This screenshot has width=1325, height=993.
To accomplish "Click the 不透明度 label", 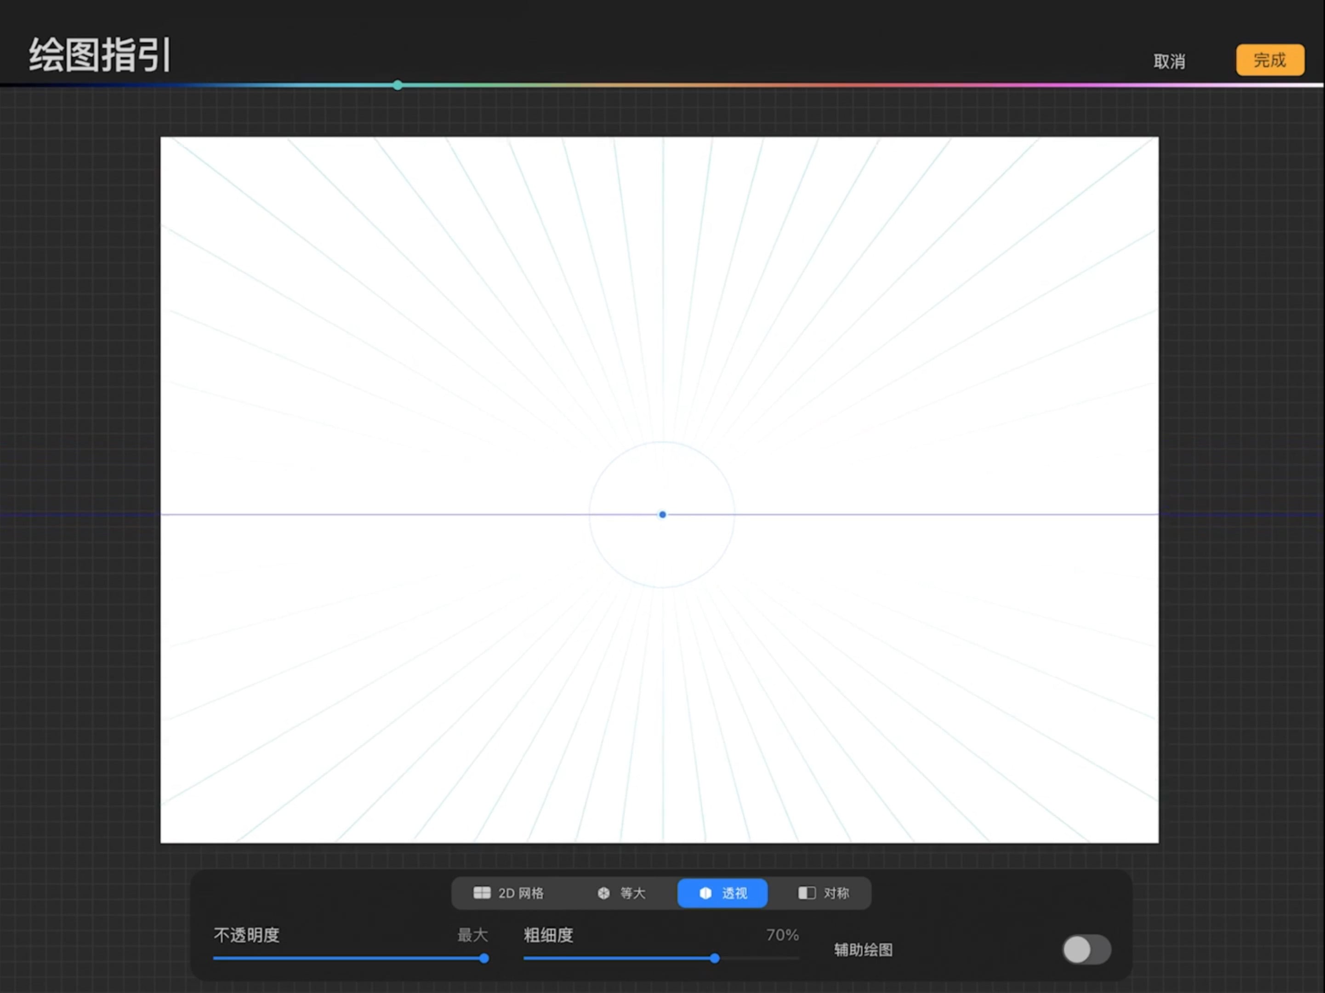I will tap(247, 935).
